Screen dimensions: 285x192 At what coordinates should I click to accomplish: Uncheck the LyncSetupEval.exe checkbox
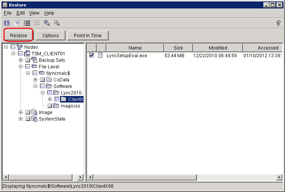tap(91, 55)
